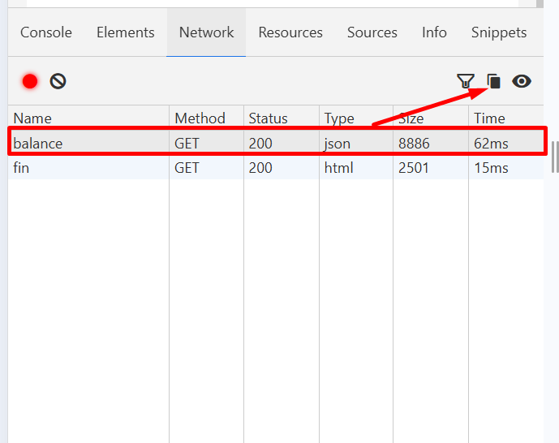Click the scrollbar handle on the right edge

click(x=555, y=156)
